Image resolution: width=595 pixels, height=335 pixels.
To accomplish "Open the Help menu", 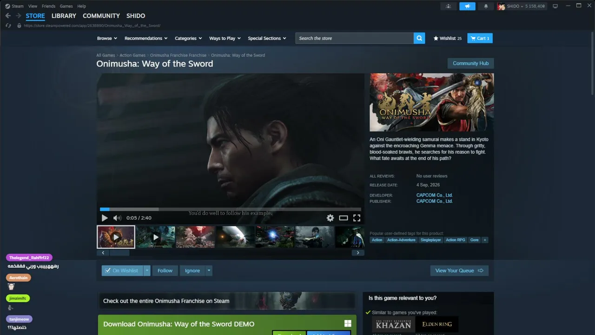I will (81, 6).
